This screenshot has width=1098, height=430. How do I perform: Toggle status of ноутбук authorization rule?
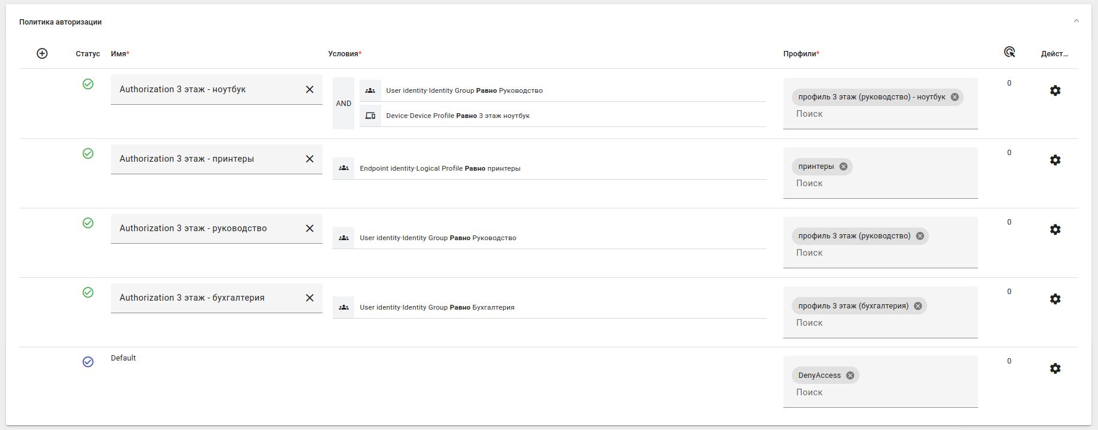(x=88, y=84)
